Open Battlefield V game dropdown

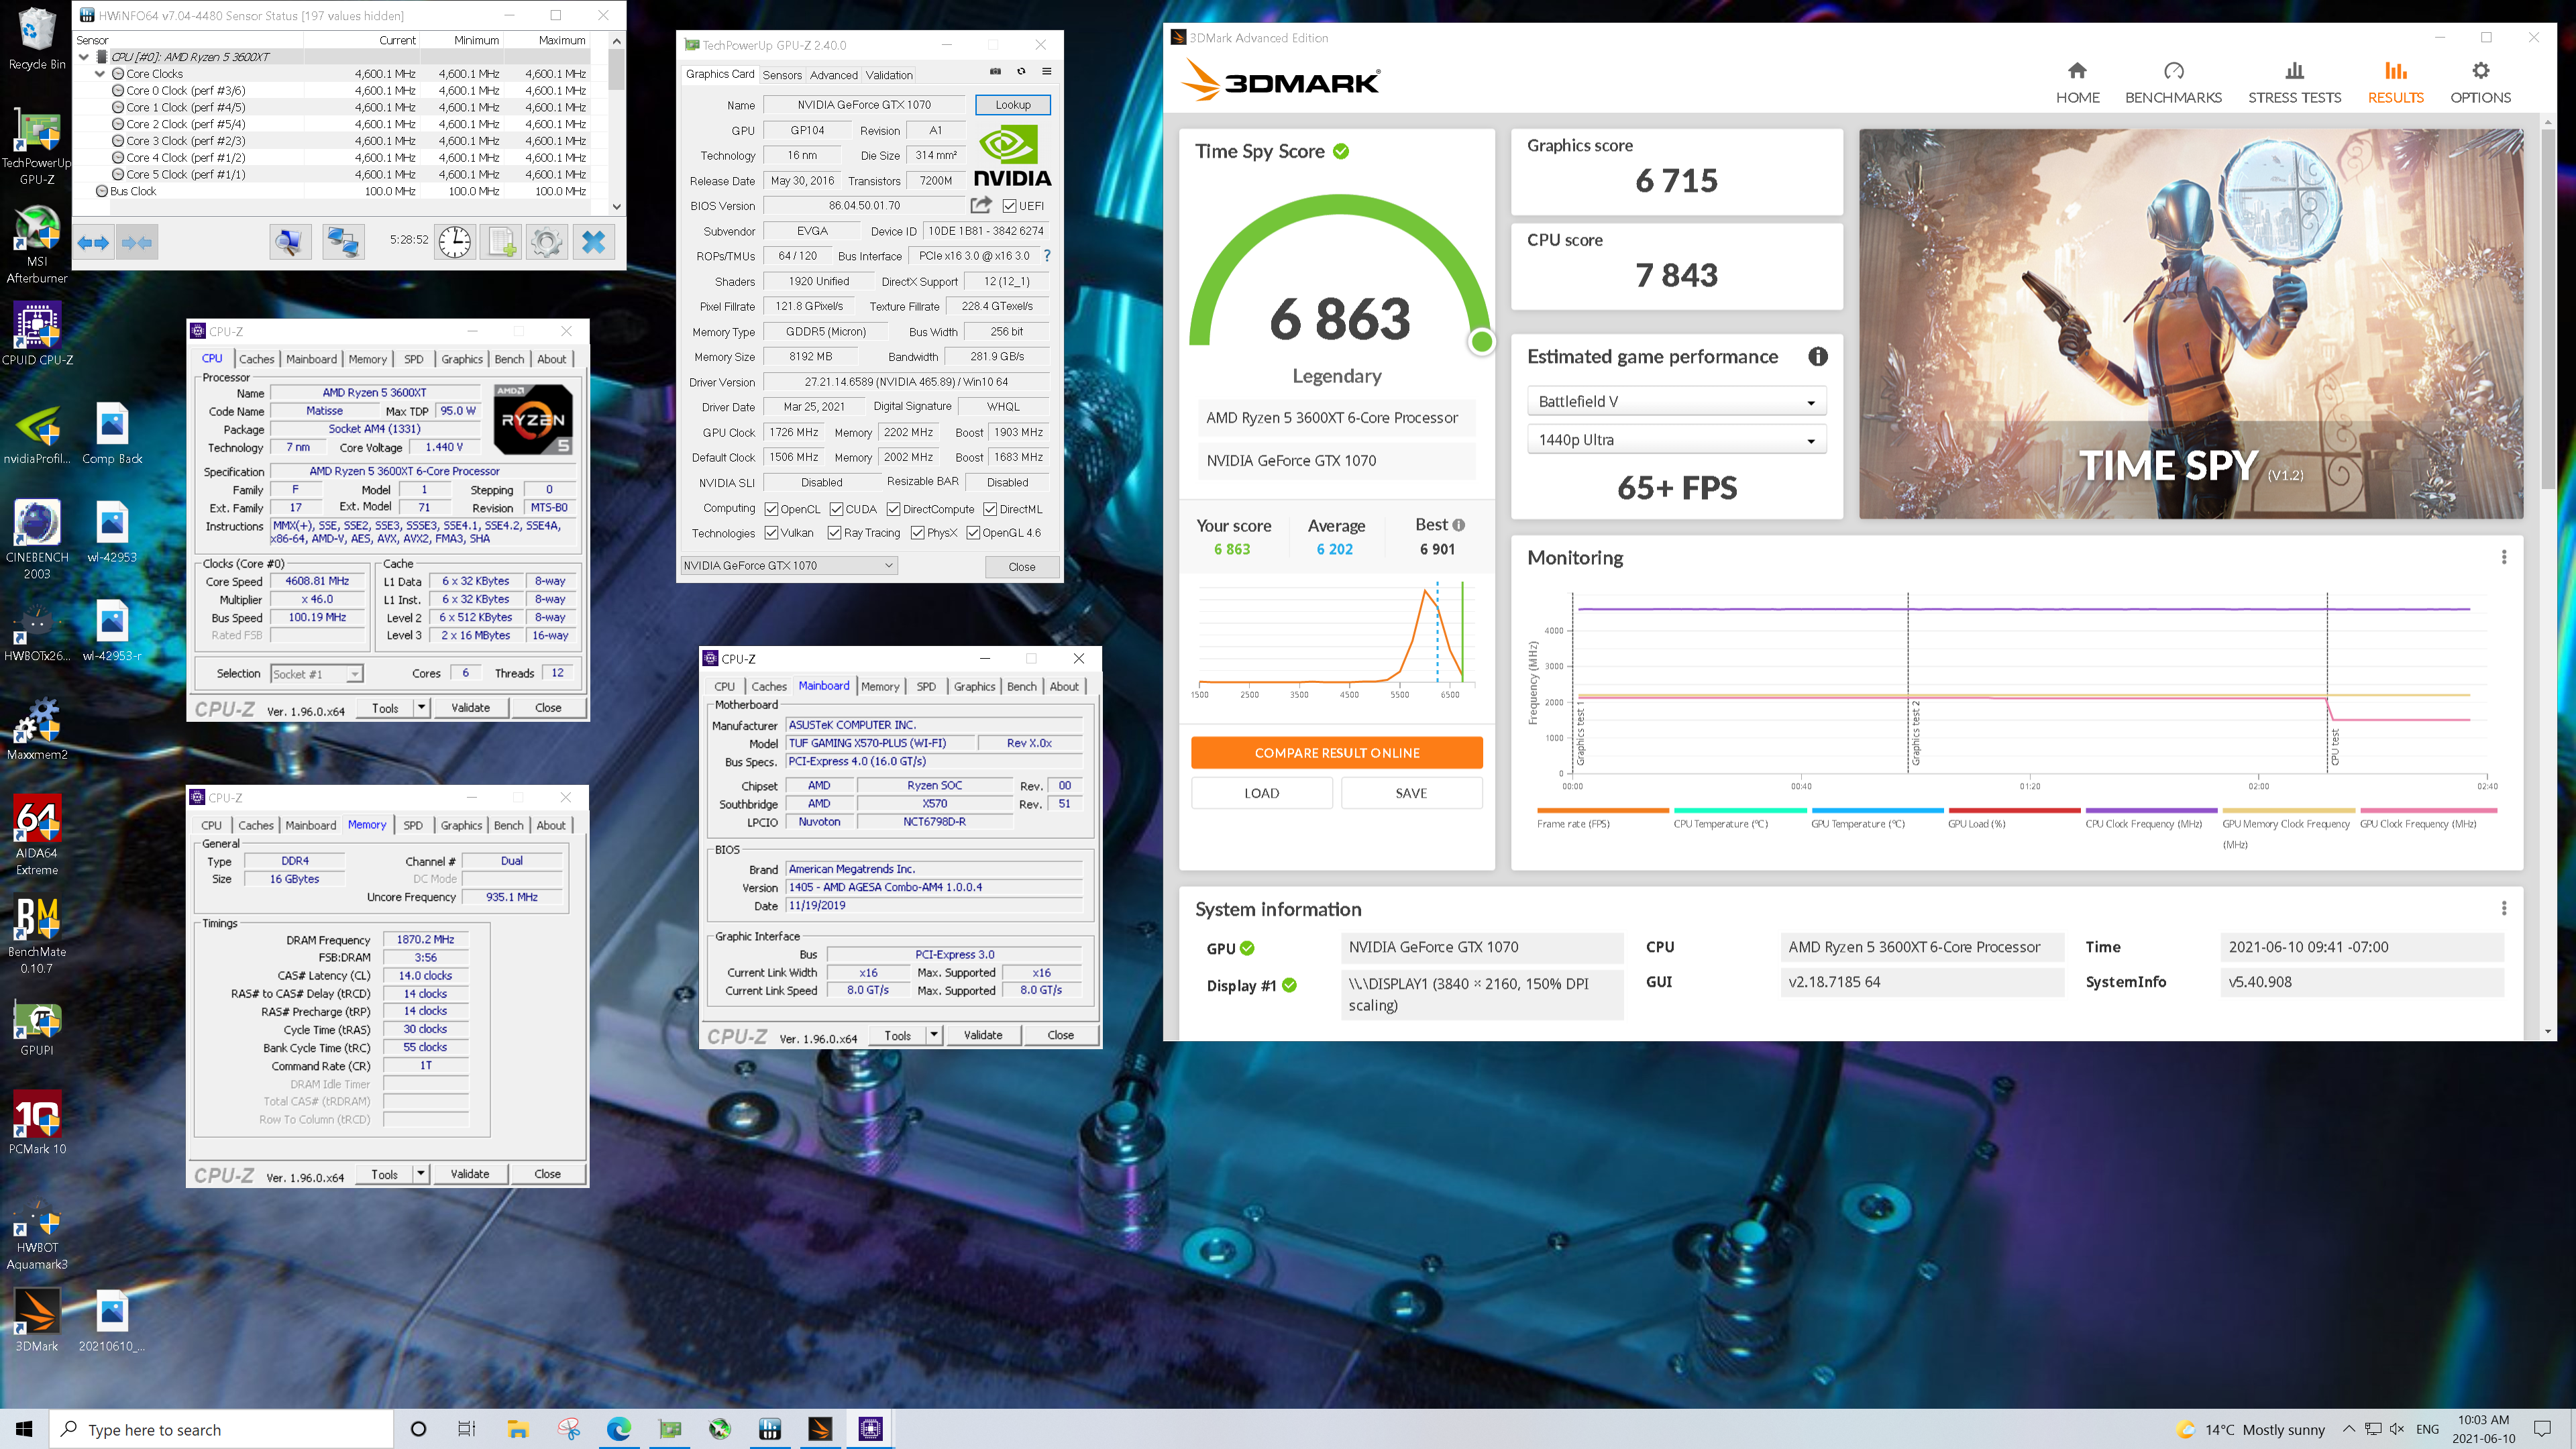click(1676, 401)
